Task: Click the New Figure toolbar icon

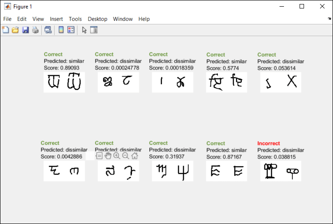Action: pyautogui.click(x=6, y=30)
